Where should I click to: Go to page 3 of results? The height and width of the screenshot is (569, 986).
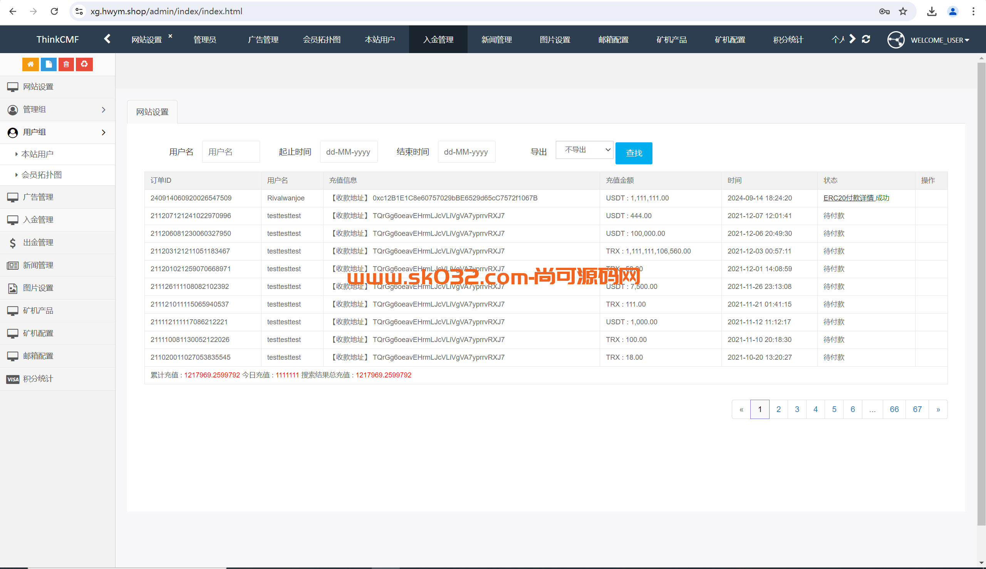(x=797, y=409)
